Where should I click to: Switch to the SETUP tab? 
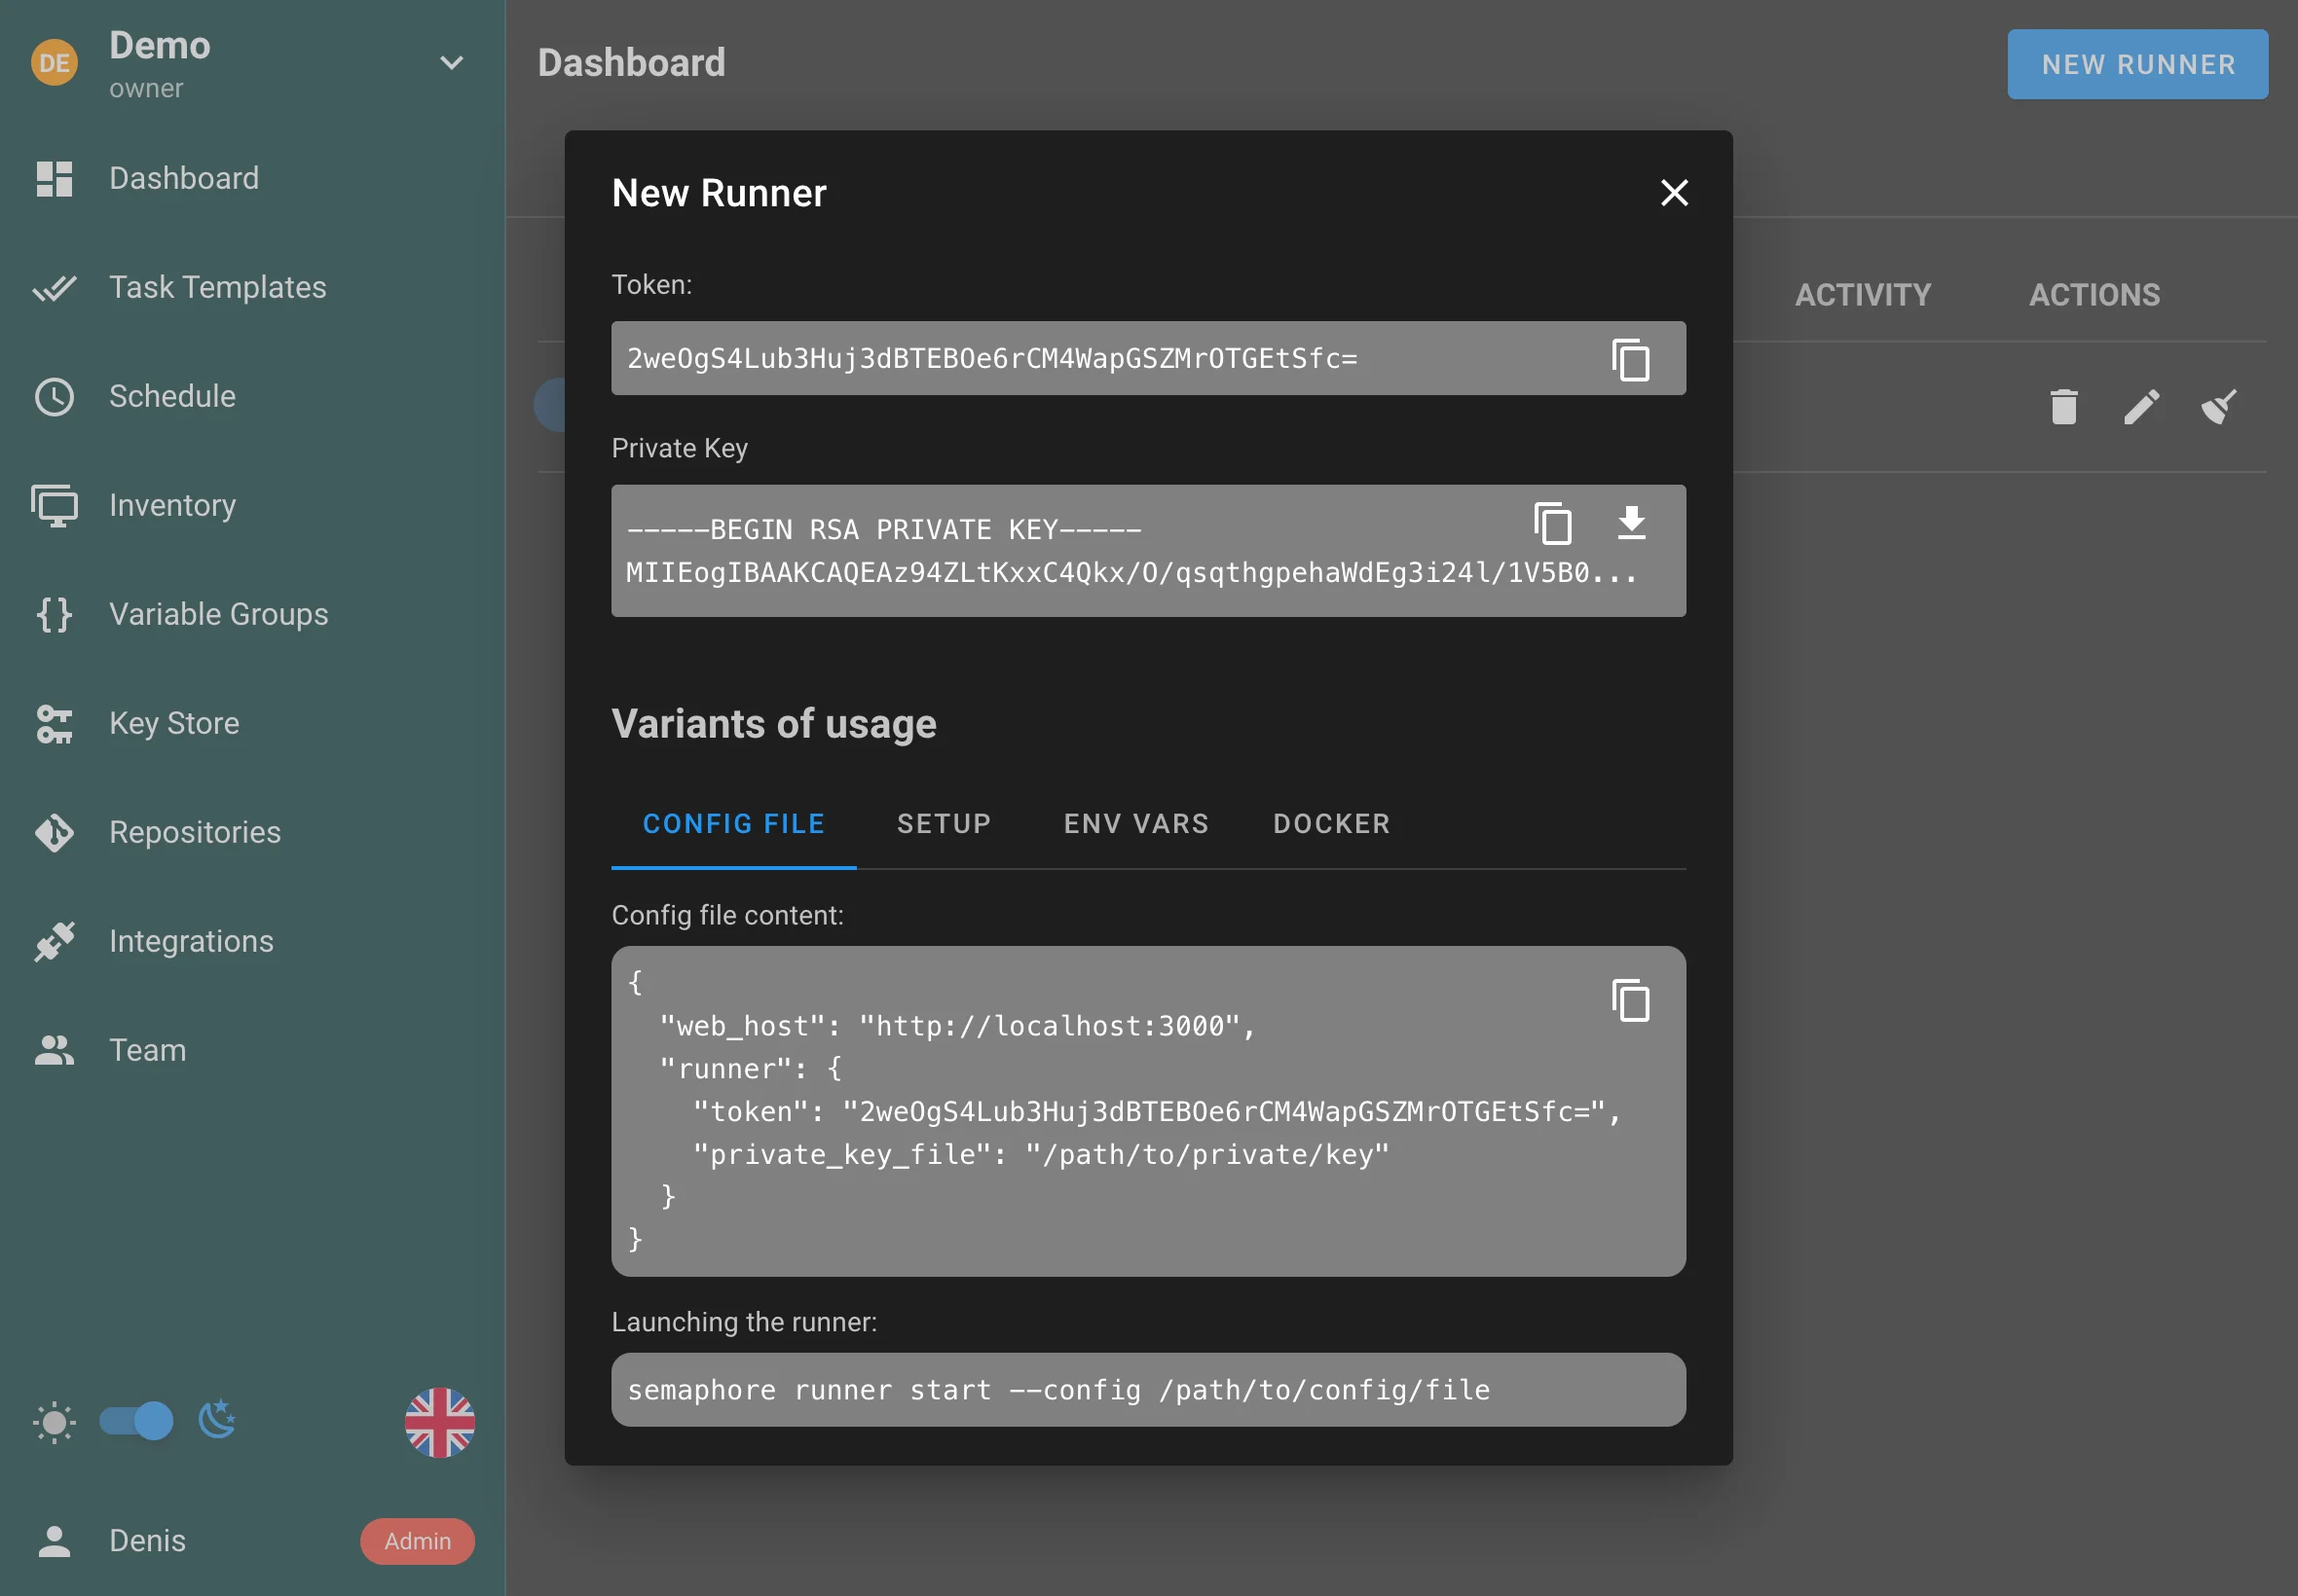pos(944,823)
